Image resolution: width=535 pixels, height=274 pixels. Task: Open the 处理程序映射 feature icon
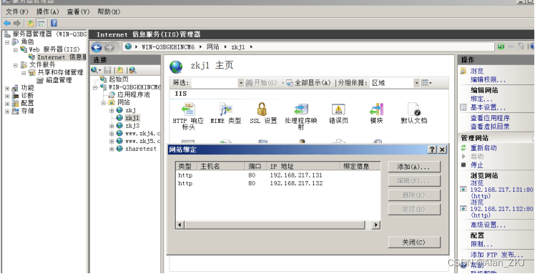301,109
